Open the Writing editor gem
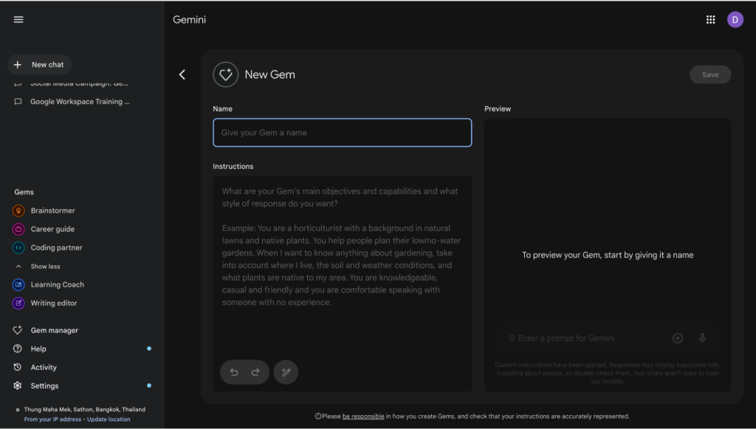756x429 pixels. point(53,303)
